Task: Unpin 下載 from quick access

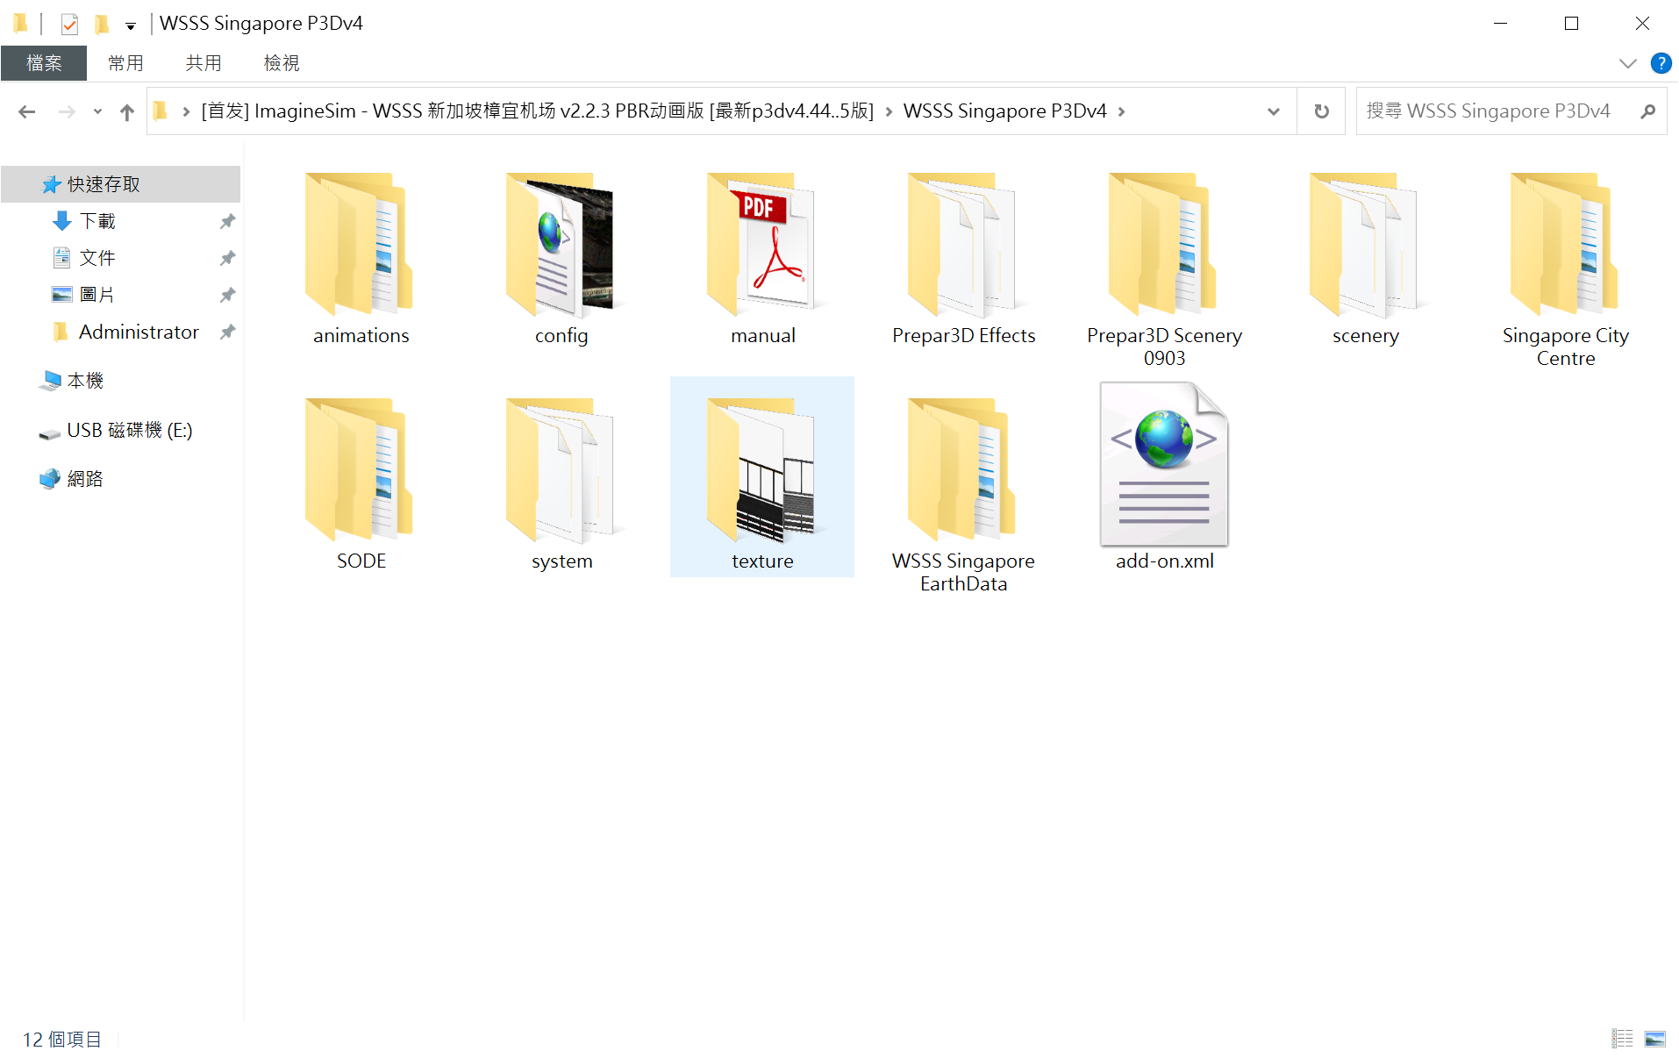Action: click(227, 221)
